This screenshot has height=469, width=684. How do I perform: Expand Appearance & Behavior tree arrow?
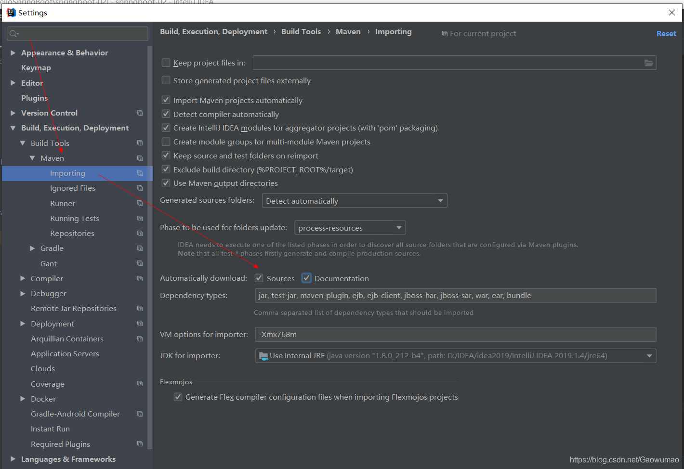[x=13, y=53]
